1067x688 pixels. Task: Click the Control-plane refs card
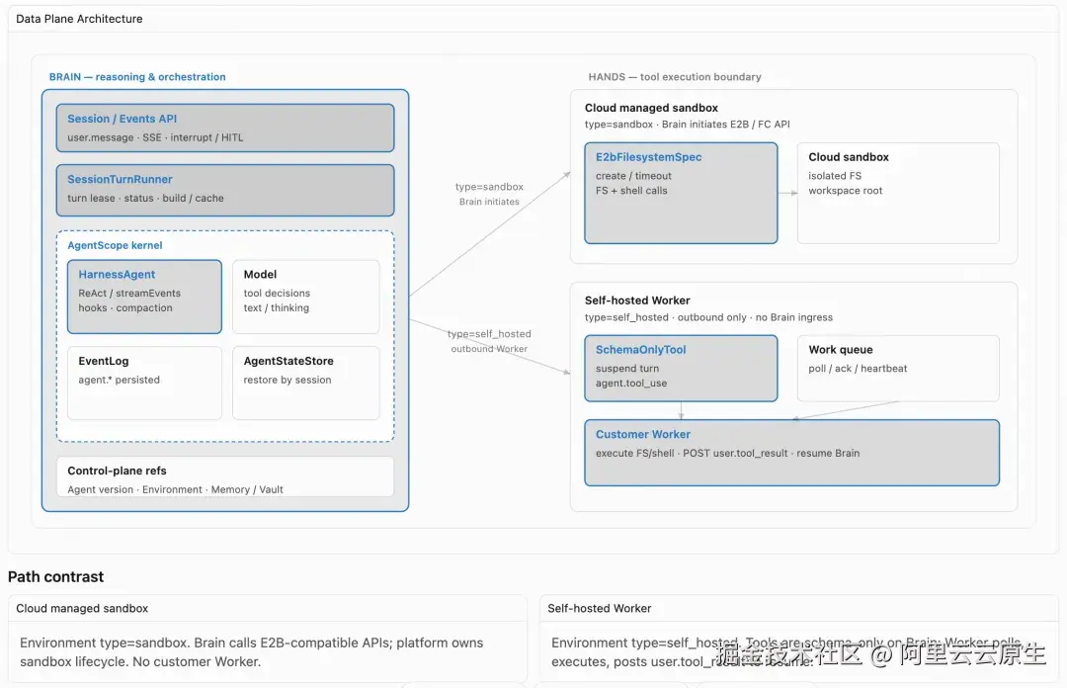tap(225, 476)
